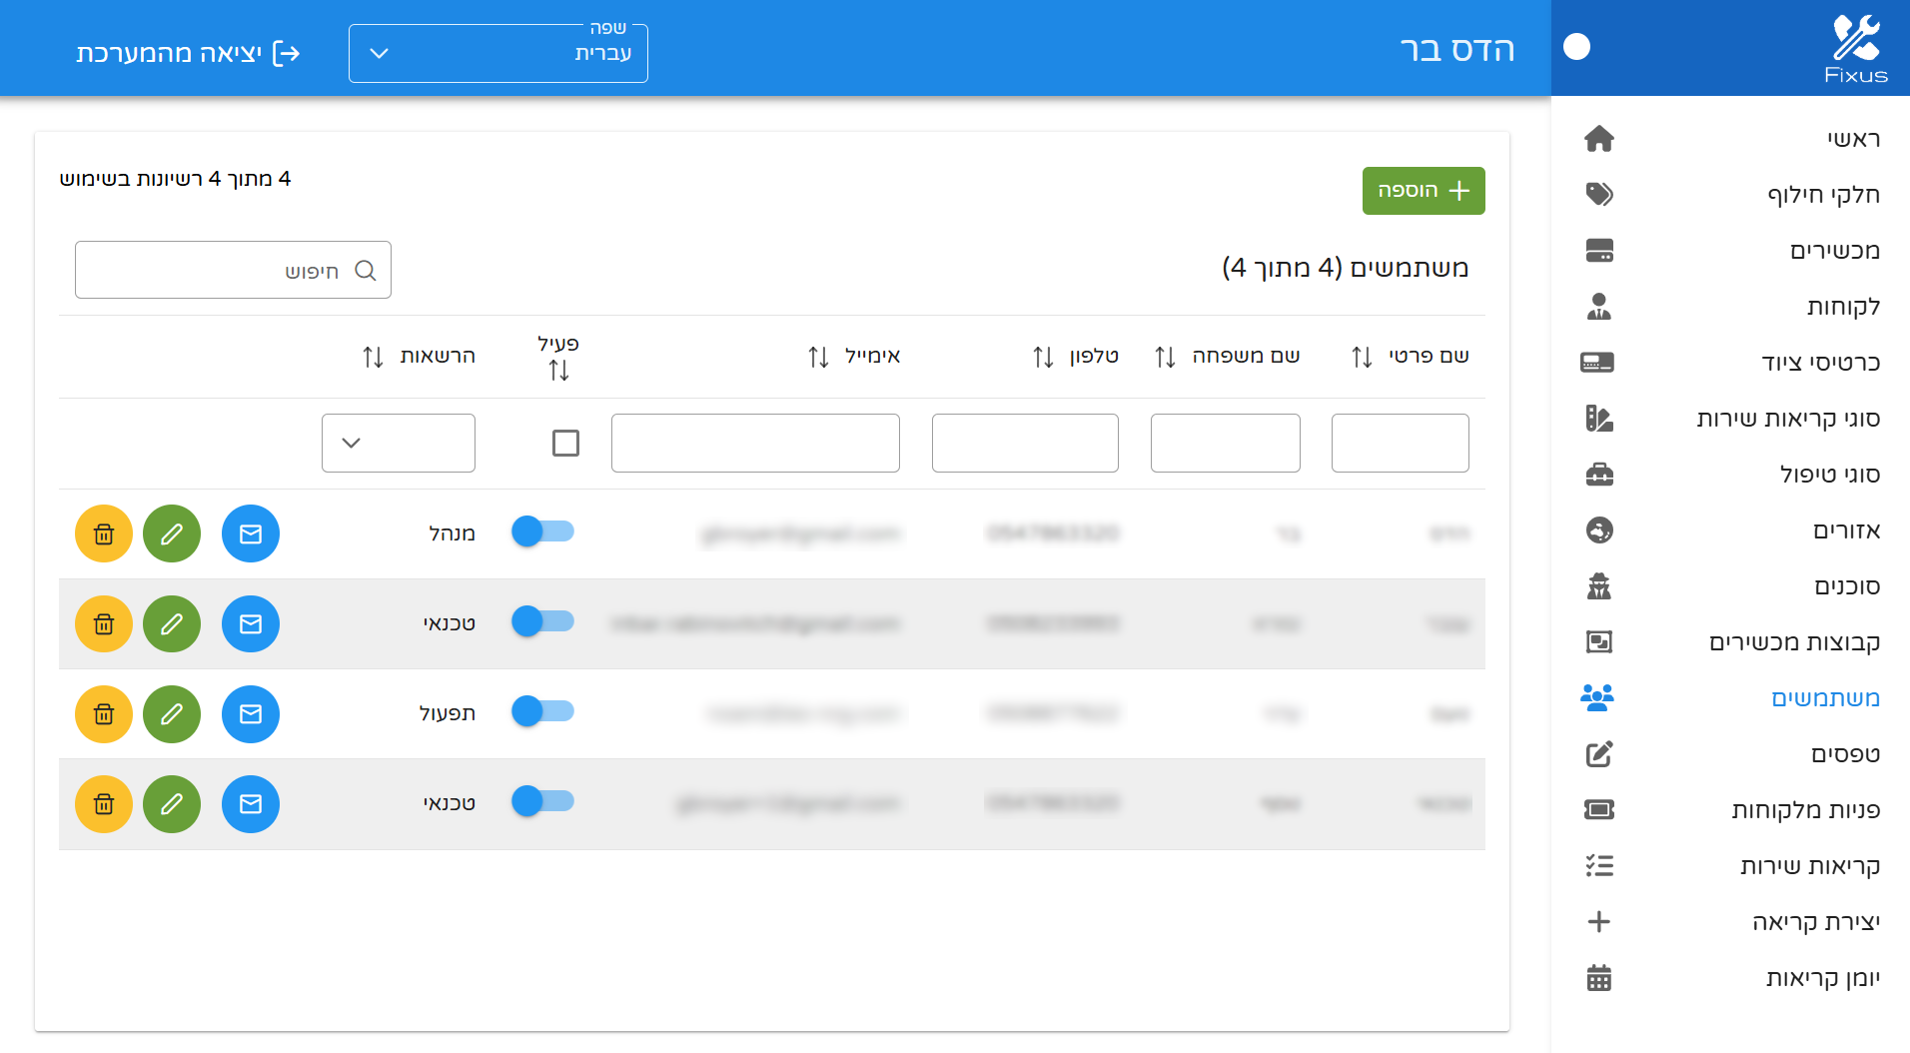Image resolution: width=1910 pixels, height=1053 pixels.
Task: Delete the תפעול user with trash icon
Action: point(104,713)
